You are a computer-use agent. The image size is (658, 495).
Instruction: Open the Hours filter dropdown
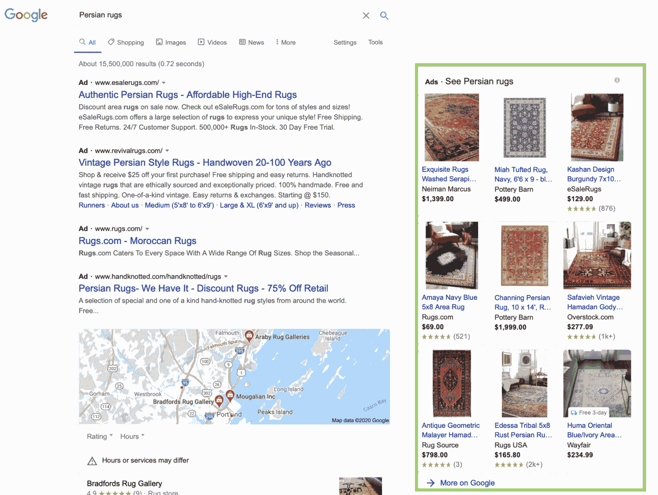click(x=132, y=436)
